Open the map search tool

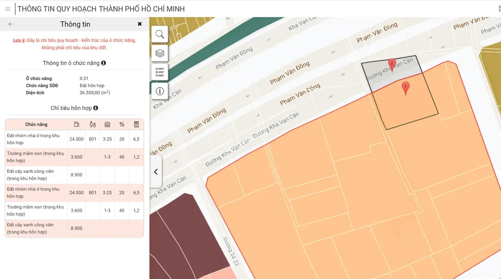[160, 34]
